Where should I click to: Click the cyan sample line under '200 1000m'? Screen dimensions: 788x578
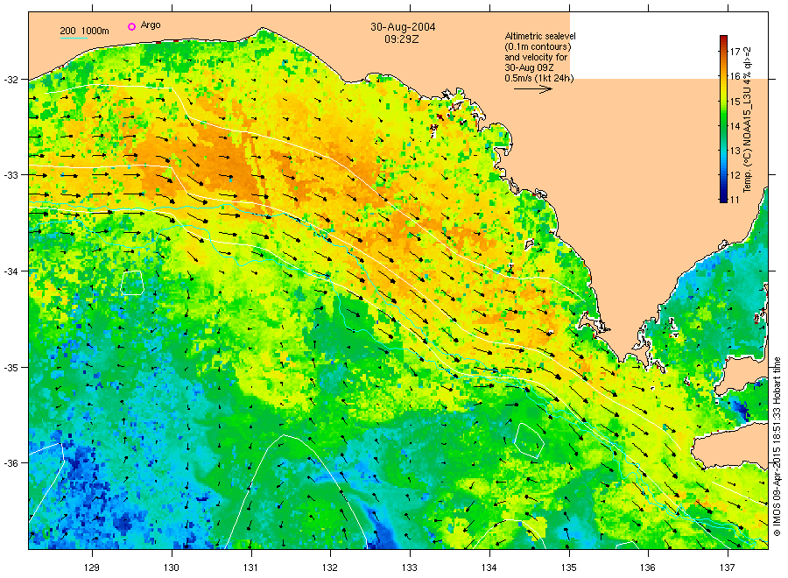coord(74,38)
